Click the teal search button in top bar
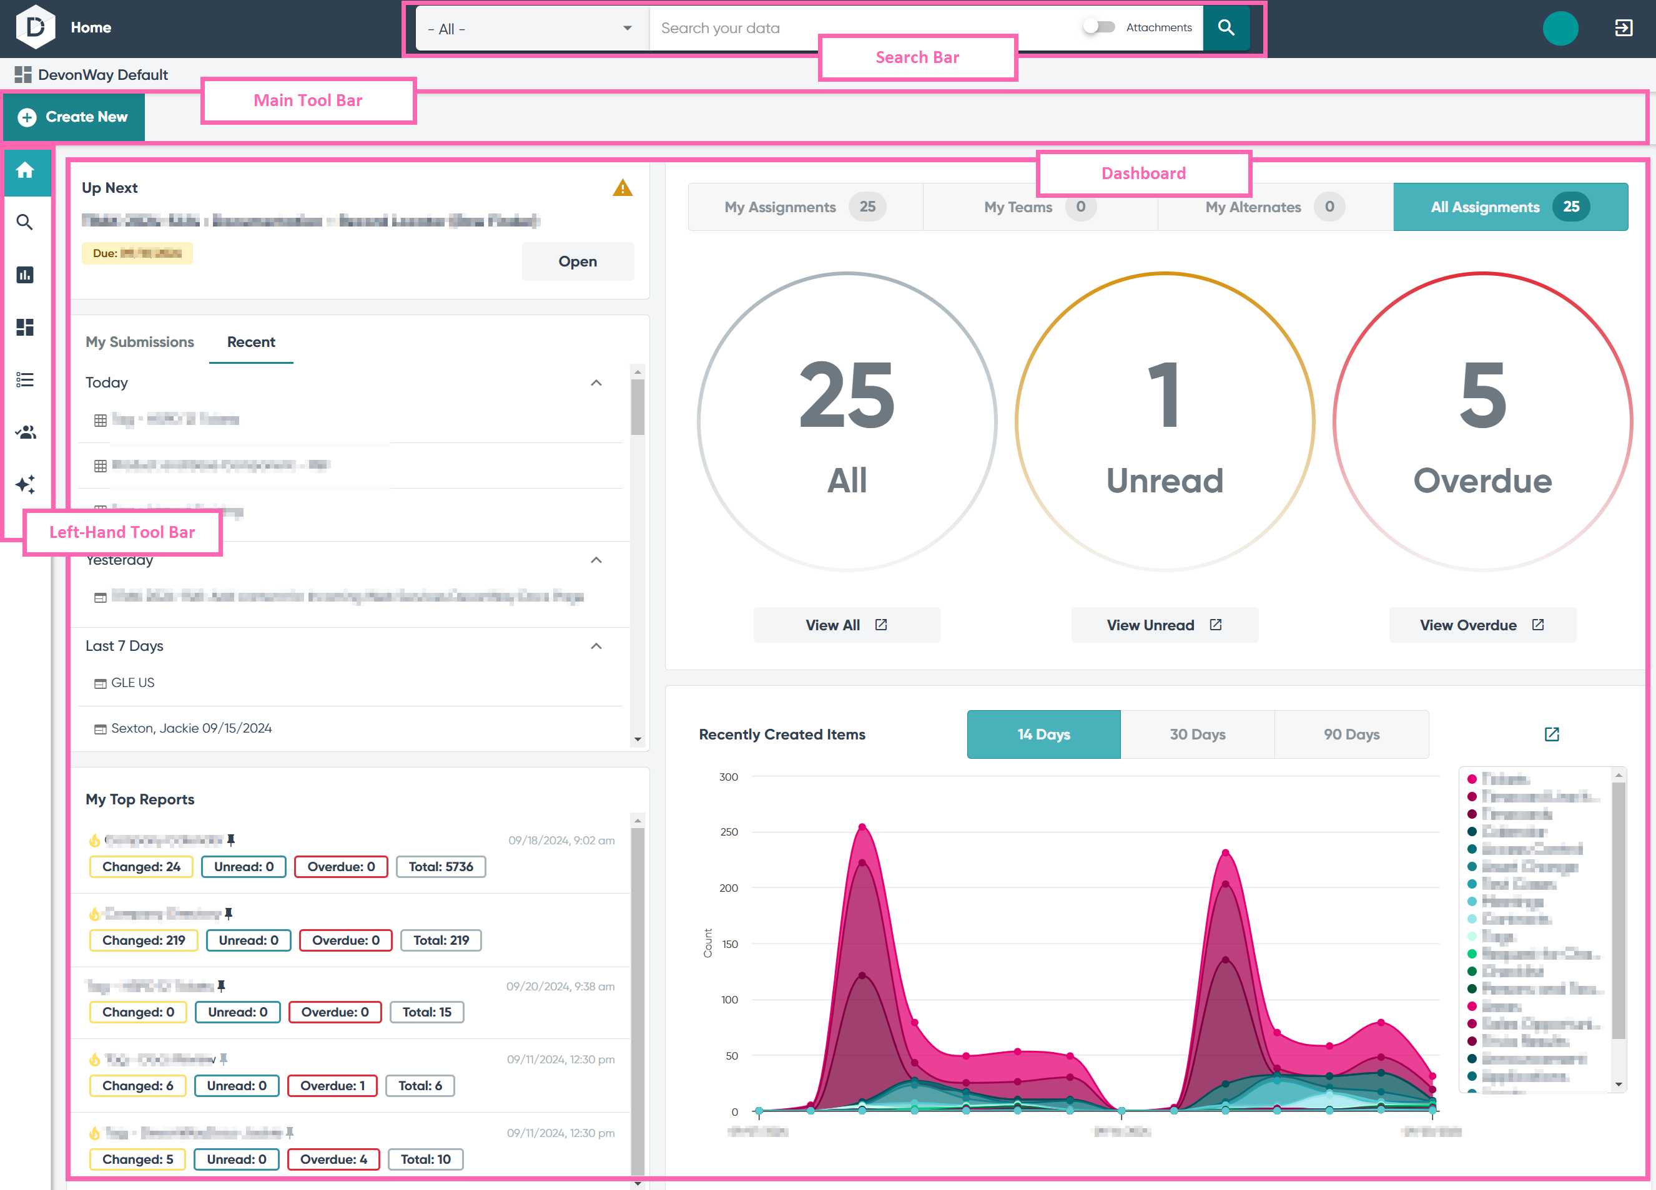The height and width of the screenshot is (1190, 1656). [x=1226, y=27]
